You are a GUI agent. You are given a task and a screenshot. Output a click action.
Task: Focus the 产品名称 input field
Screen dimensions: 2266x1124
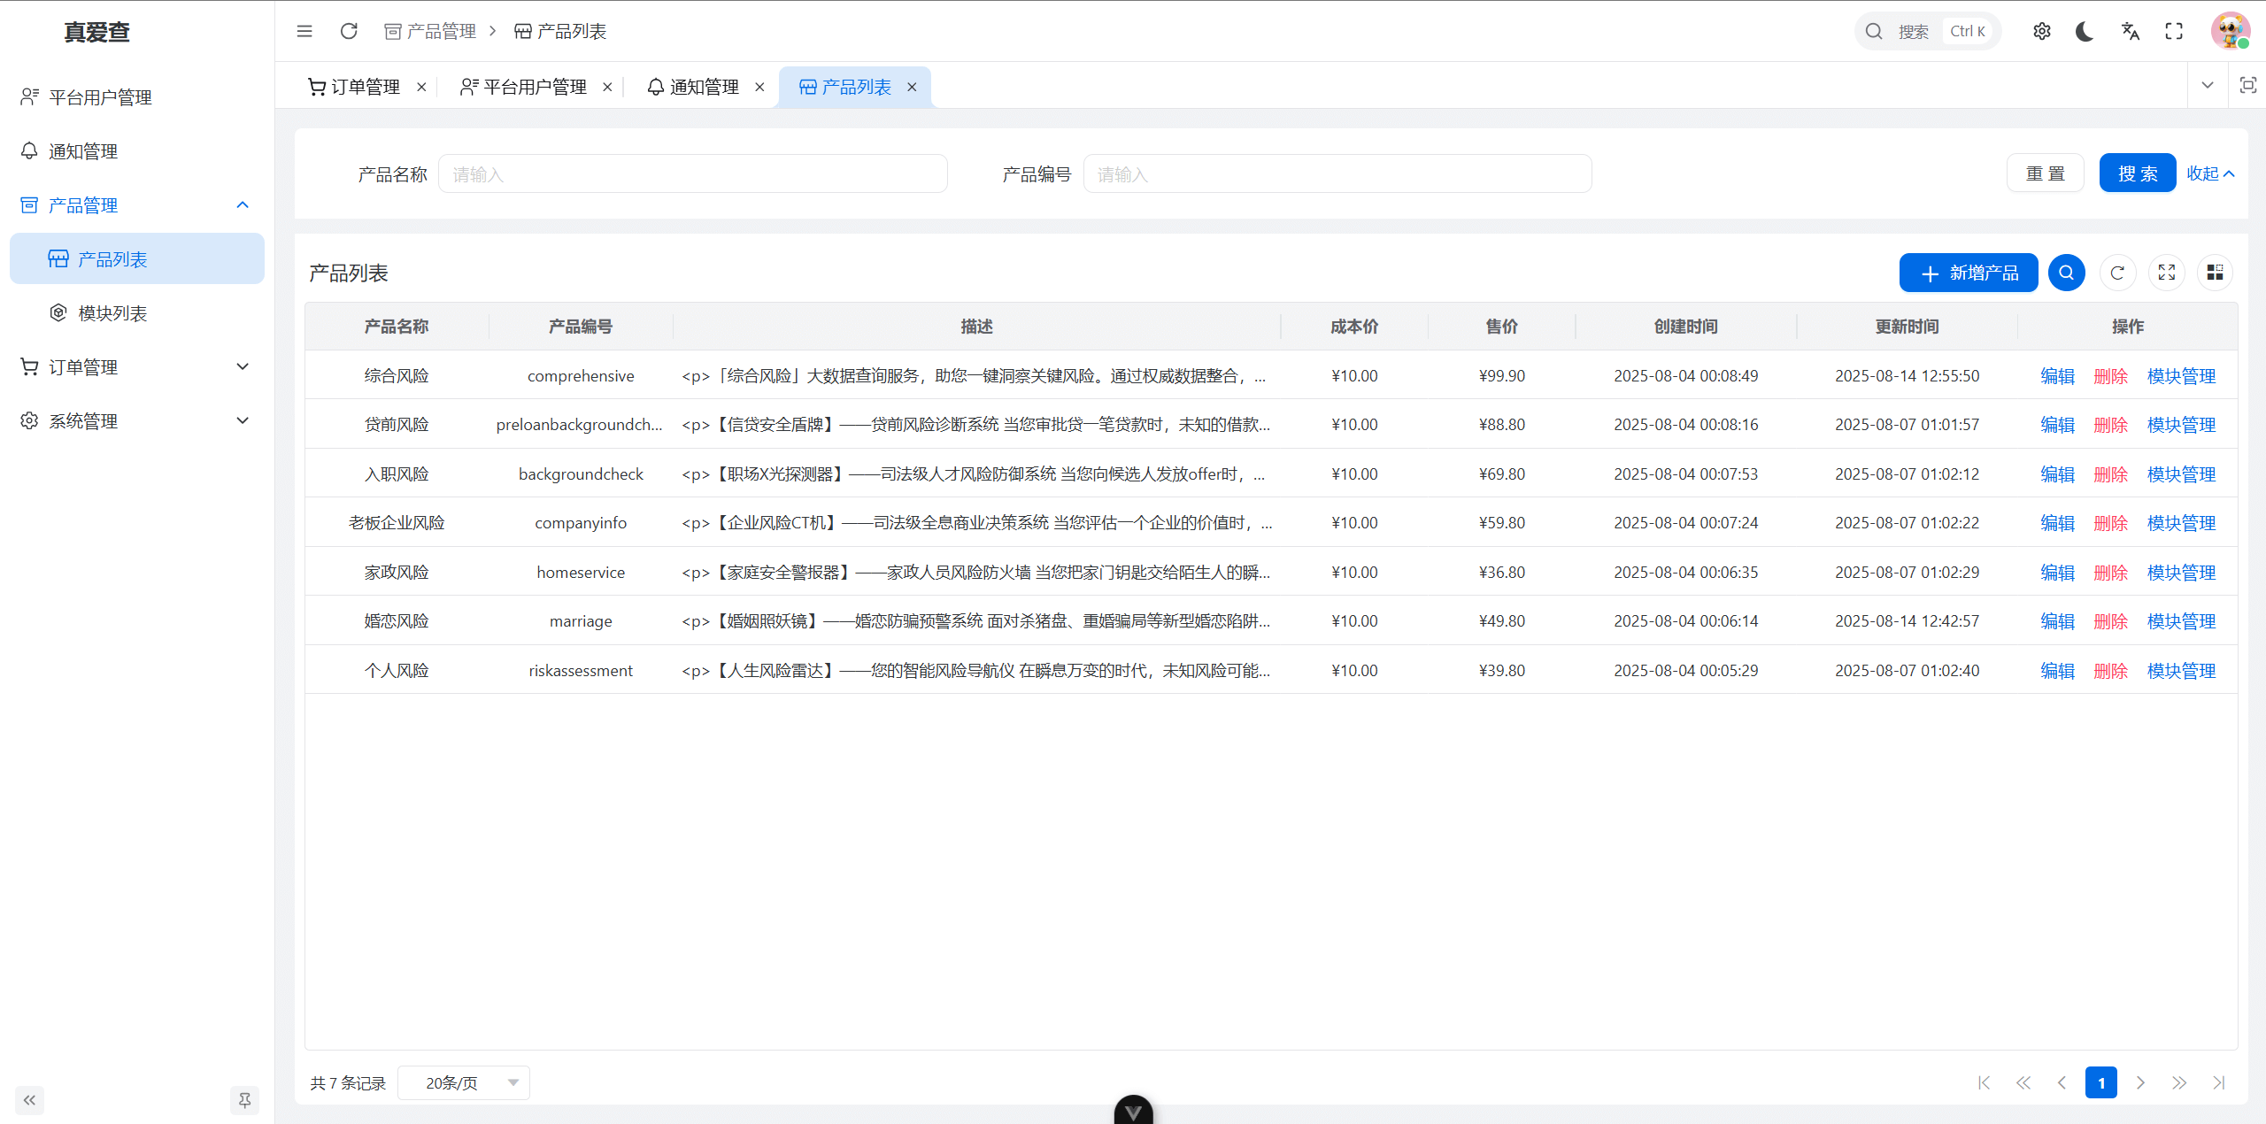693,174
